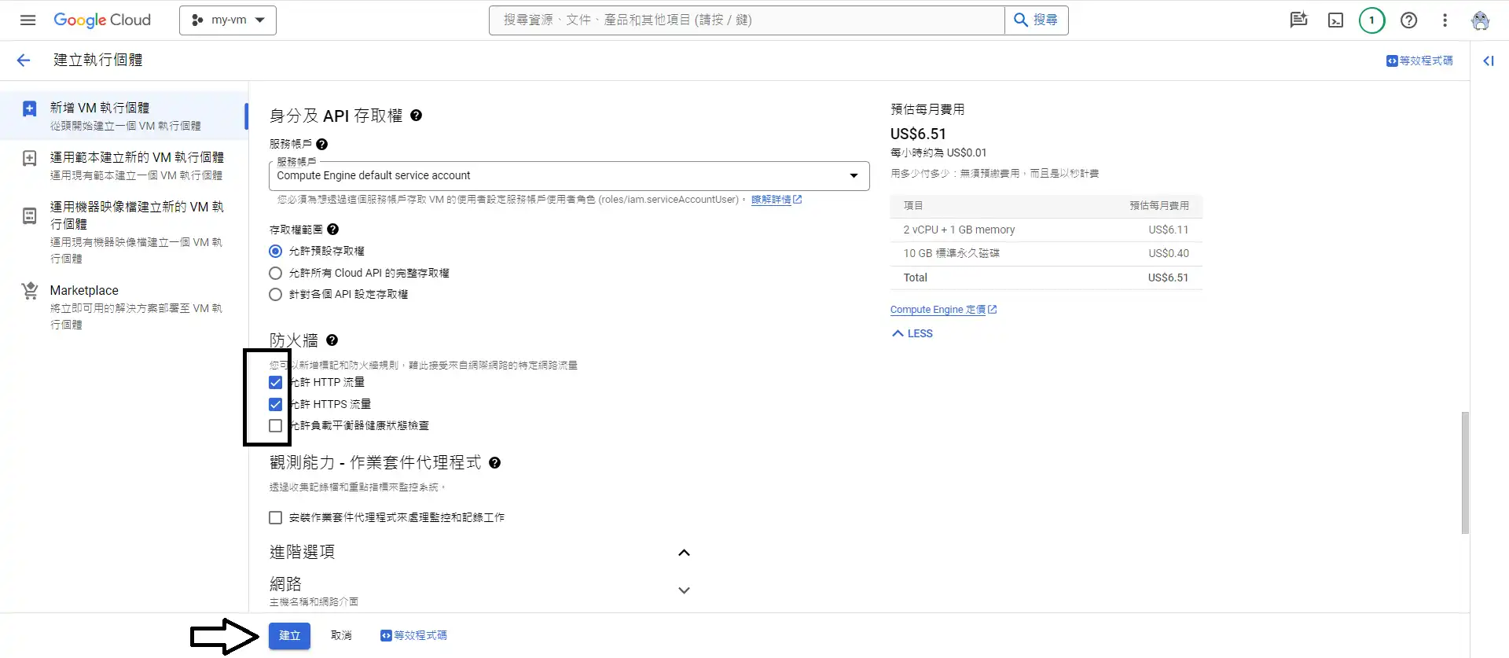Click the user account avatar
Viewport: 1509px width, 658px height.
point(1480,20)
